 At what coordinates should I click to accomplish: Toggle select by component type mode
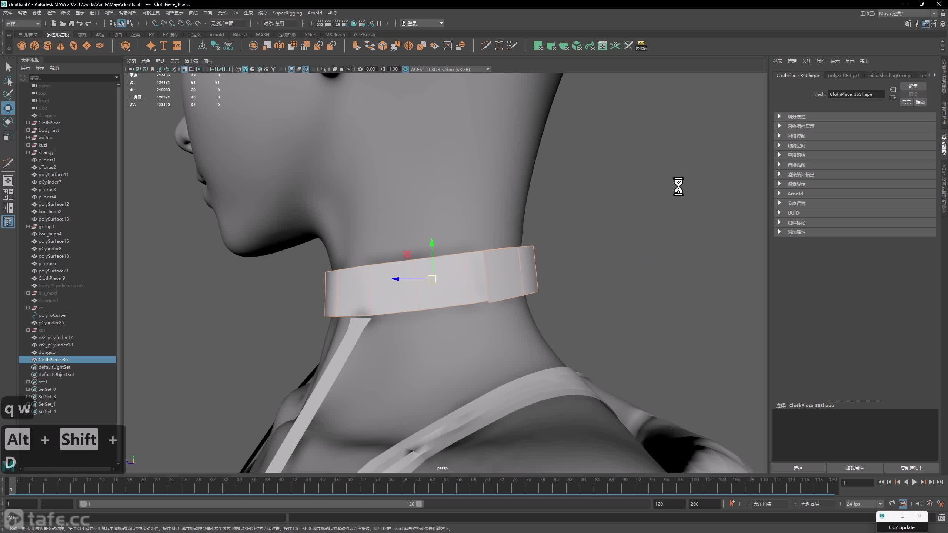(x=130, y=23)
